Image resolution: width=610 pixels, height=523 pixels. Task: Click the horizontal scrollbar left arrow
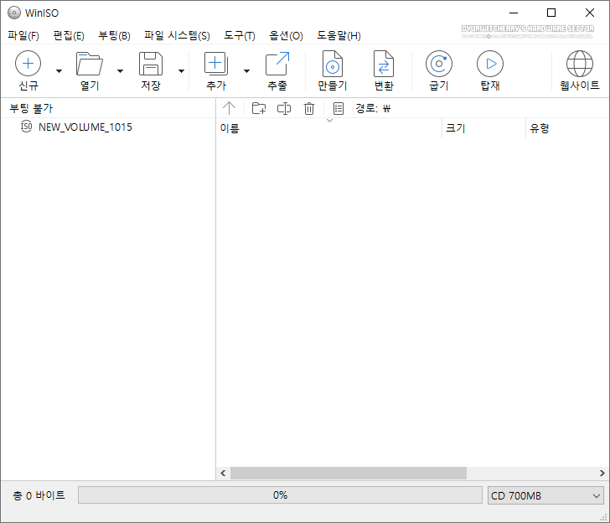click(223, 474)
